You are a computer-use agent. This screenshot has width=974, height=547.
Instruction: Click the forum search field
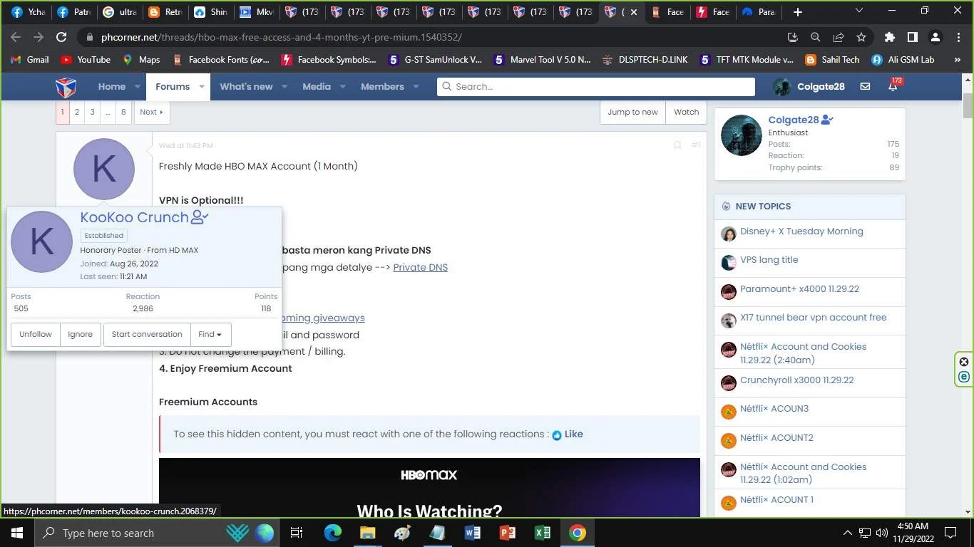point(596,87)
